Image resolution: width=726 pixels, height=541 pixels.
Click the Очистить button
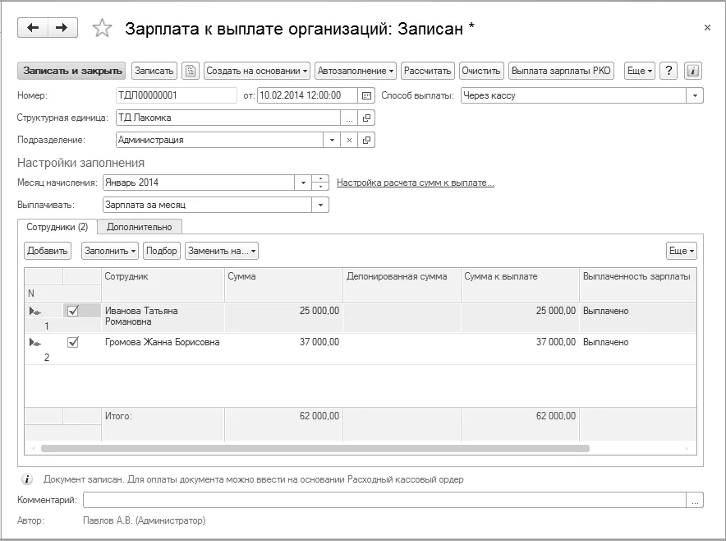(x=481, y=71)
